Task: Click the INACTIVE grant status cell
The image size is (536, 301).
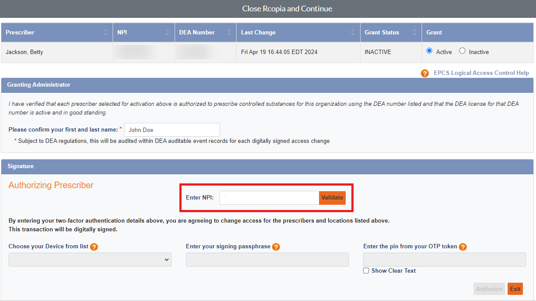Action: tap(391, 52)
